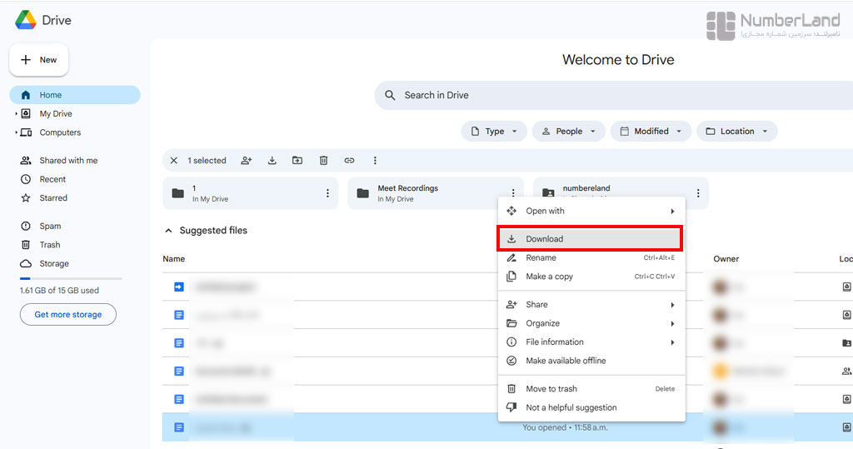Open the Home section in sidebar
Image resolution: width=853 pixels, height=449 pixels.
click(x=75, y=95)
